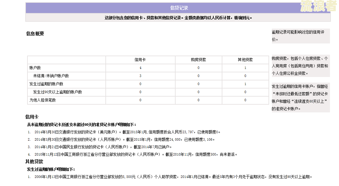Select the side note explaining 购房贷款，包括个人住房贷款
Viewport: 339px width, 186px height.
pyautogui.click(x=301, y=66)
